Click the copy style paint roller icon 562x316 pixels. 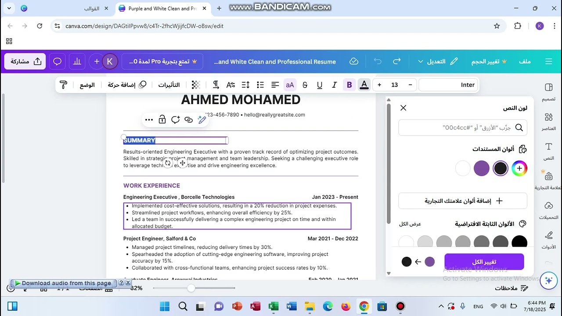[63, 85]
